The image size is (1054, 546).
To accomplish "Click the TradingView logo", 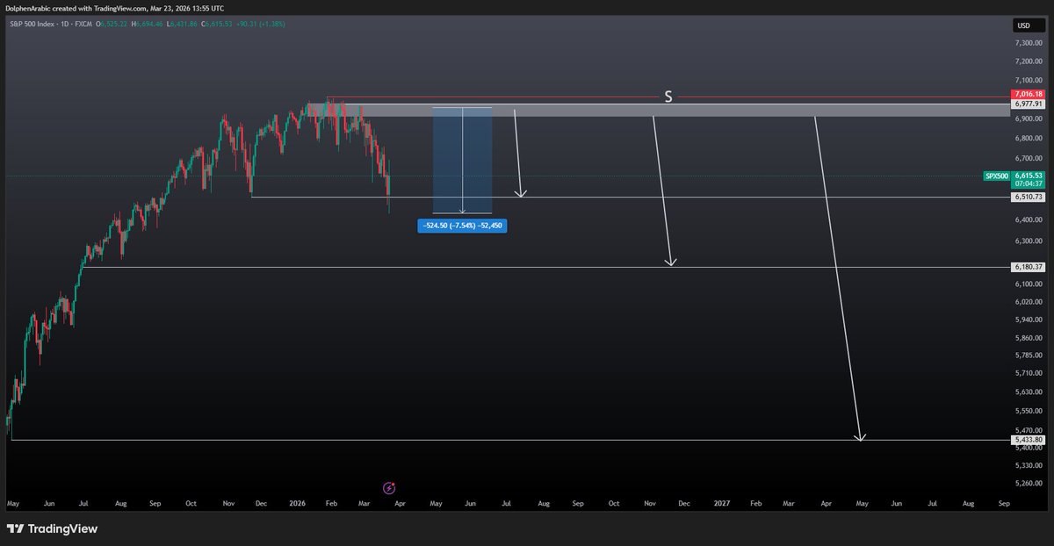I will click(x=52, y=528).
